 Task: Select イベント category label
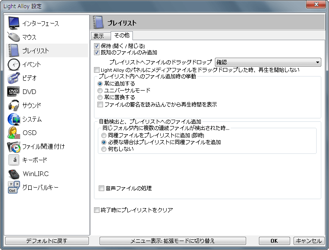[x=32, y=65]
